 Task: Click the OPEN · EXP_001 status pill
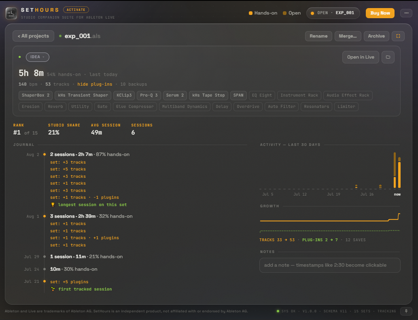click(x=333, y=13)
